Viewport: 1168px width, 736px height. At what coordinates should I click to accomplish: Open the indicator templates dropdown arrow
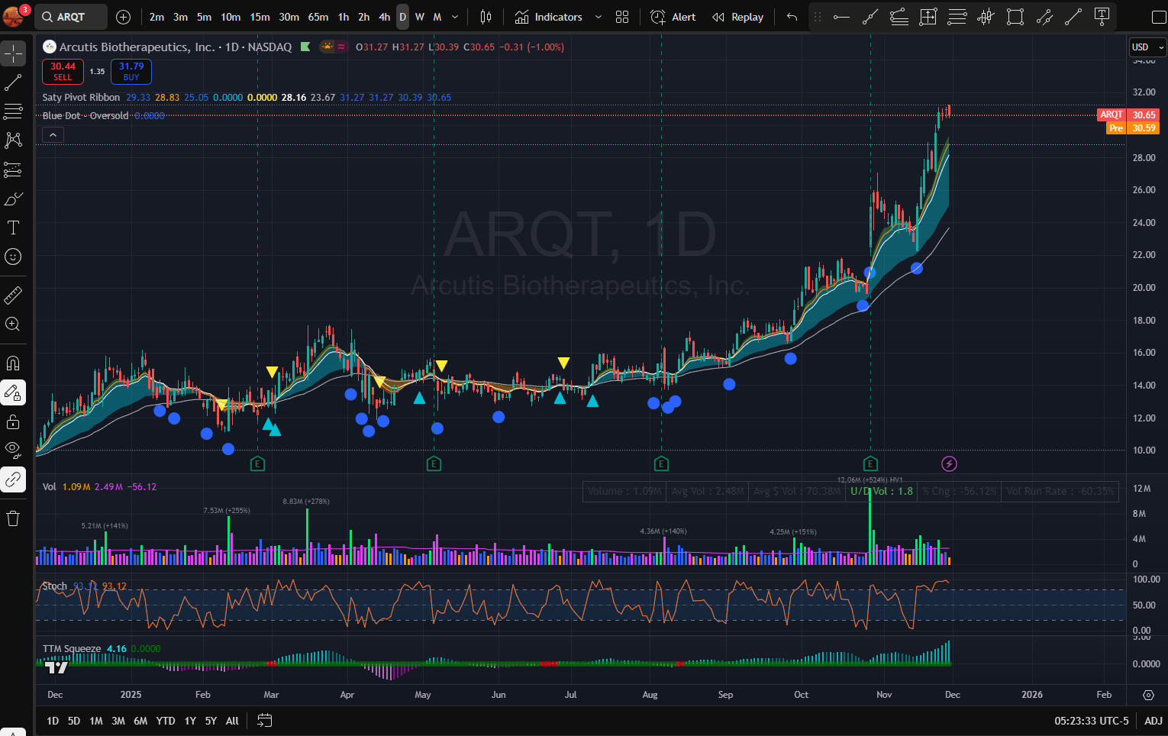[598, 17]
